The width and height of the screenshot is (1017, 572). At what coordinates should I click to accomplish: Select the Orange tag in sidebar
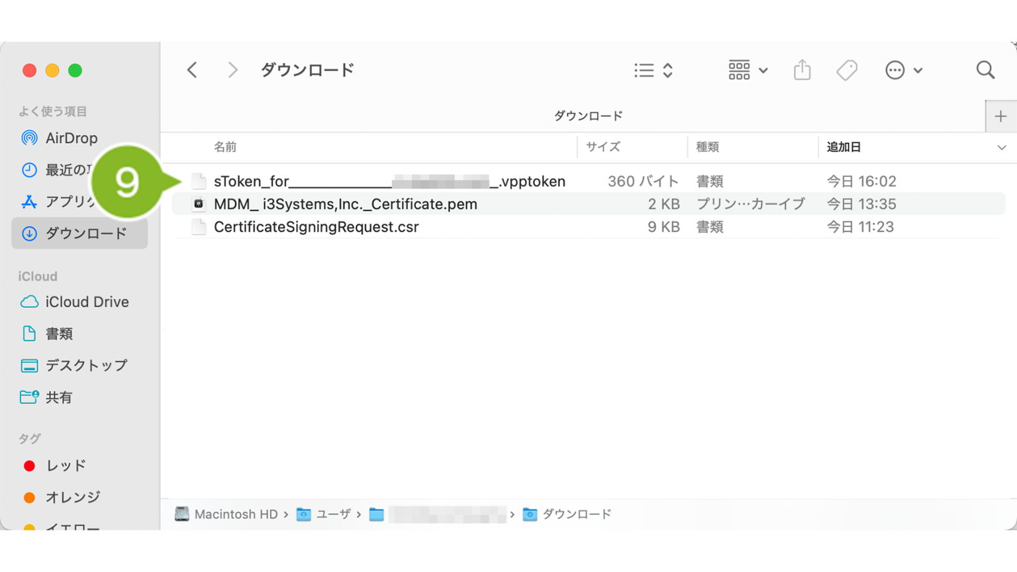[72, 497]
